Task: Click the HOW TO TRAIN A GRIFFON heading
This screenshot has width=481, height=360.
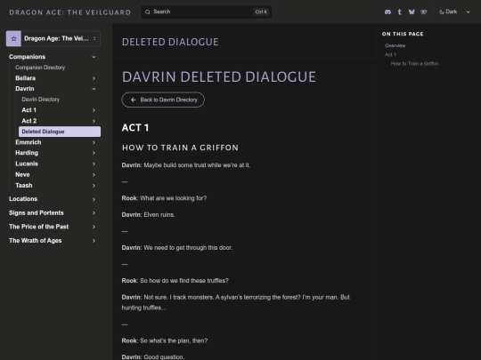Action: tap(180, 148)
